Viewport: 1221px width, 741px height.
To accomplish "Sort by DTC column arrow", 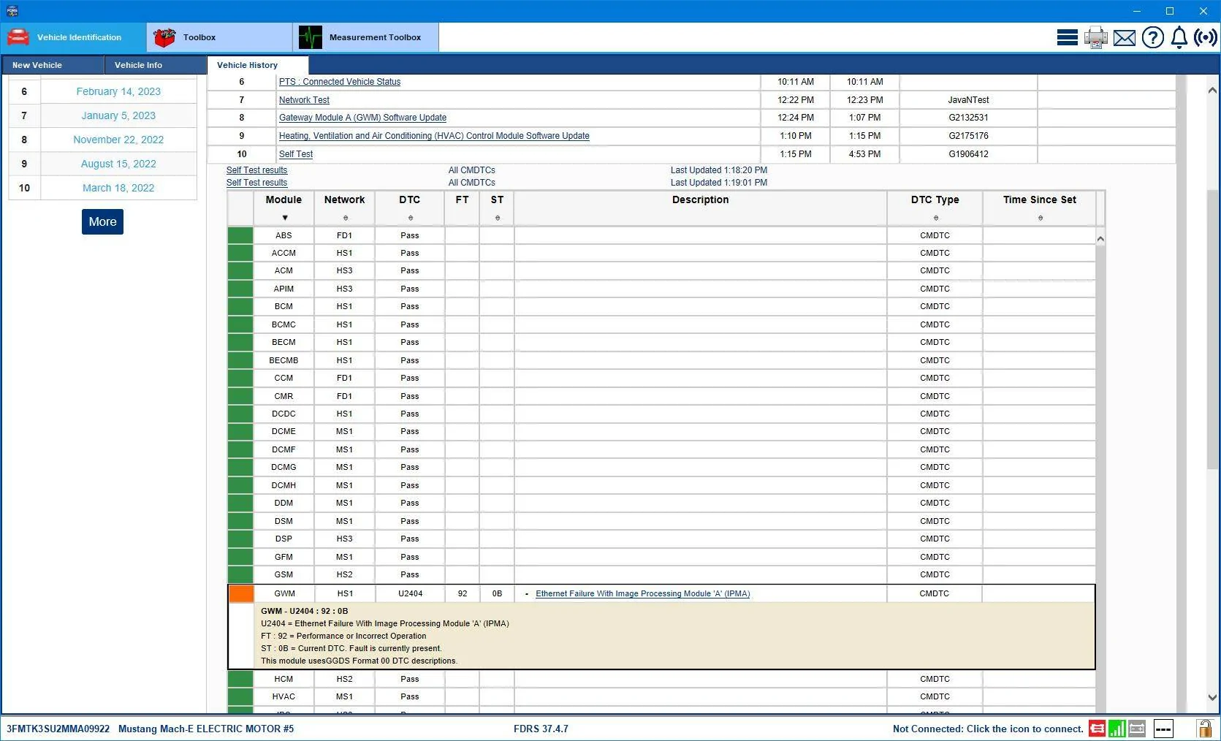I will 410,218.
